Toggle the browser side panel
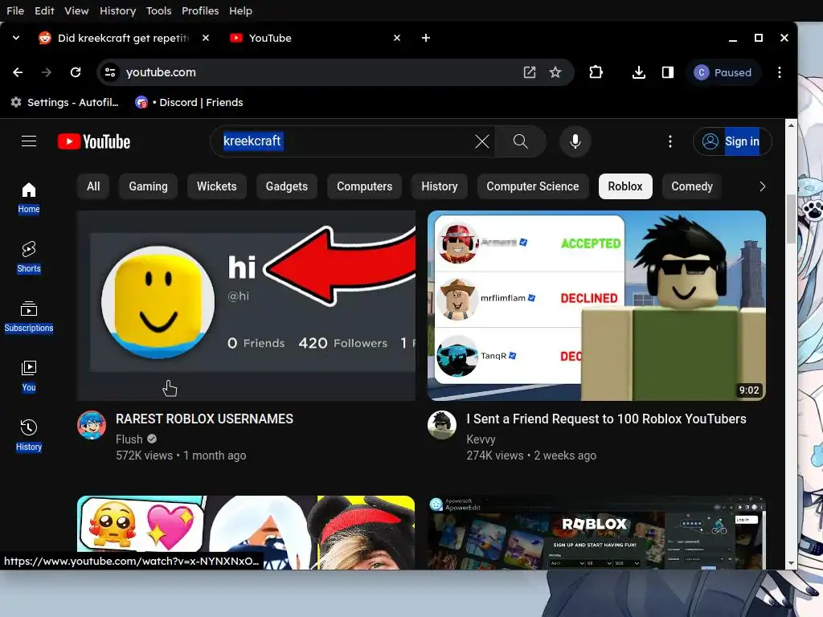Viewport: 823px width, 617px height. (668, 72)
